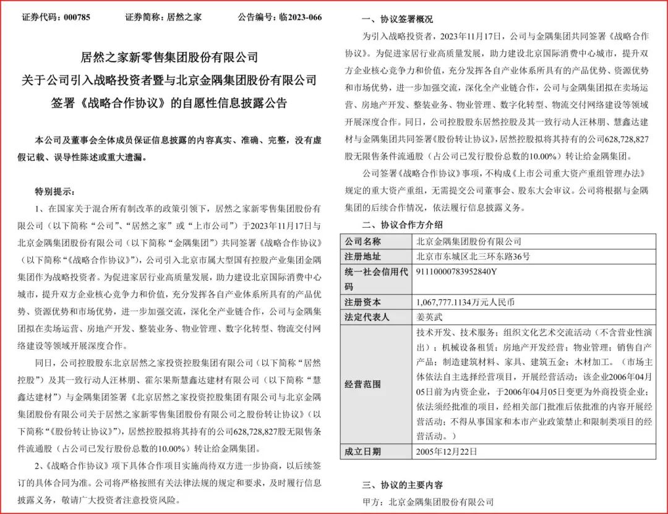Click the 法定代表人 table label cell

(x=367, y=318)
